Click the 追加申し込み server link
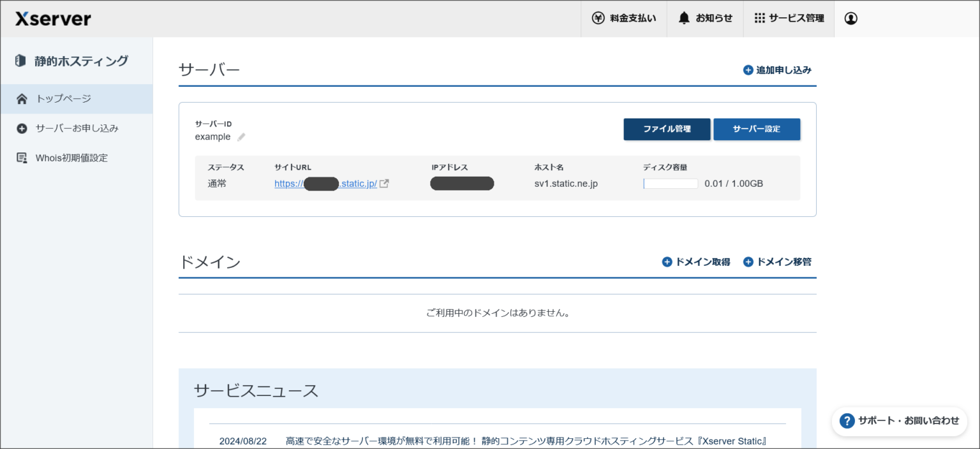980x449 pixels. point(777,70)
